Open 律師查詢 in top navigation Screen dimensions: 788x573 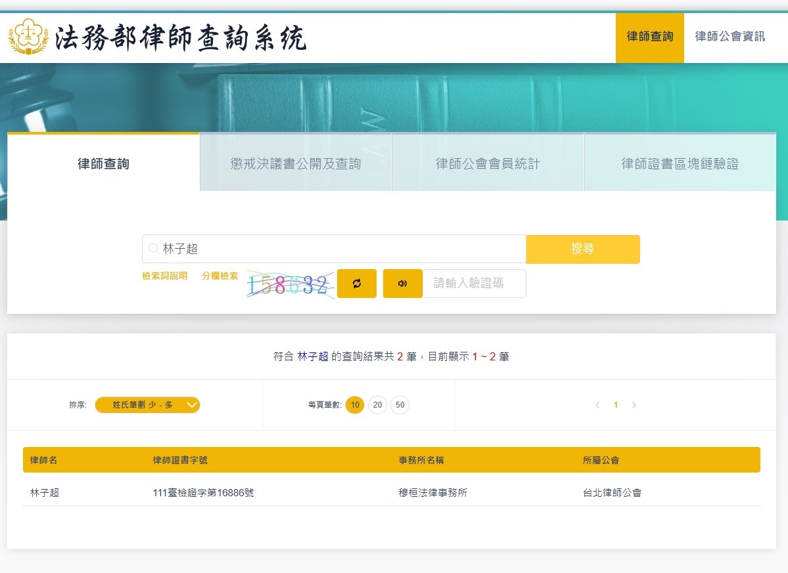[x=649, y=37]
